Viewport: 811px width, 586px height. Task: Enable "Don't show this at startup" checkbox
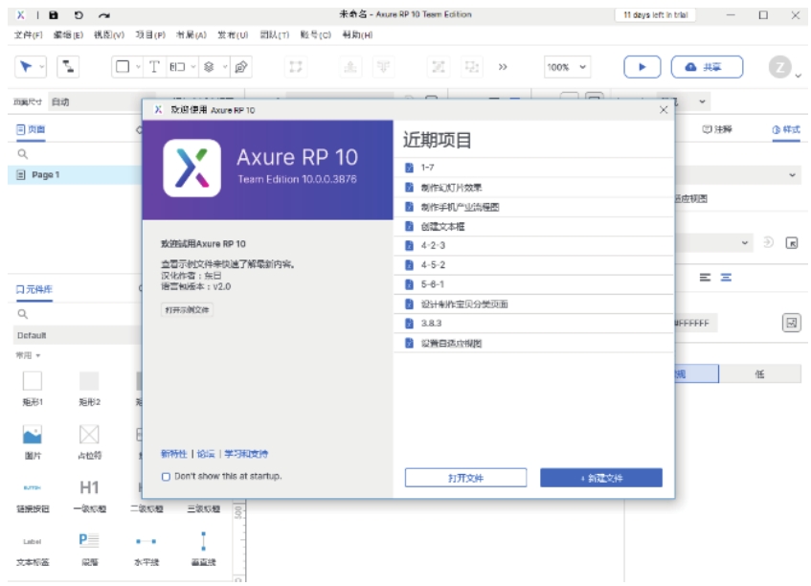tap(167, 476)
